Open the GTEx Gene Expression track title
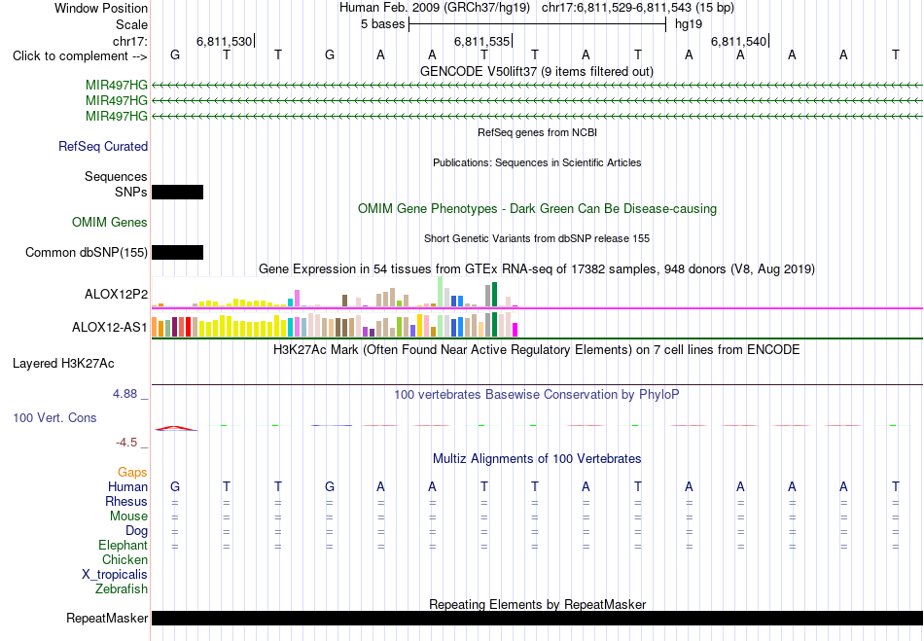 (x=537, y=269)
